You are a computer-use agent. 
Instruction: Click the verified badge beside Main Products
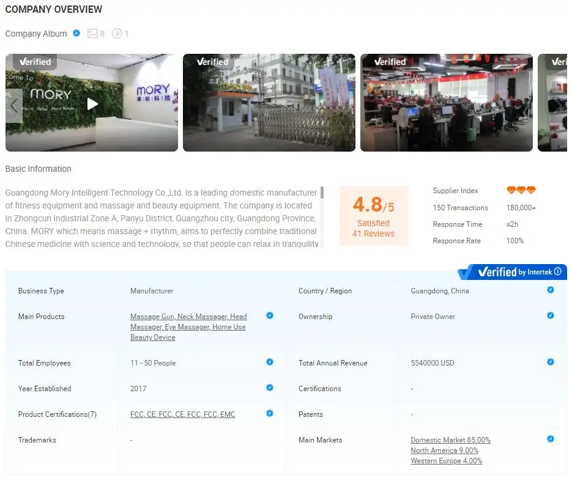pyautogui.click(x=270, y=315)
